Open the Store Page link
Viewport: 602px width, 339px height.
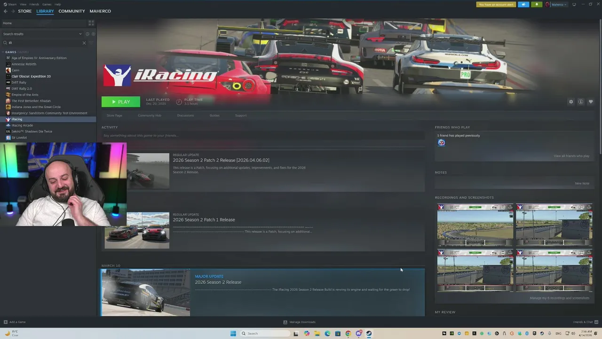[114, 115]
